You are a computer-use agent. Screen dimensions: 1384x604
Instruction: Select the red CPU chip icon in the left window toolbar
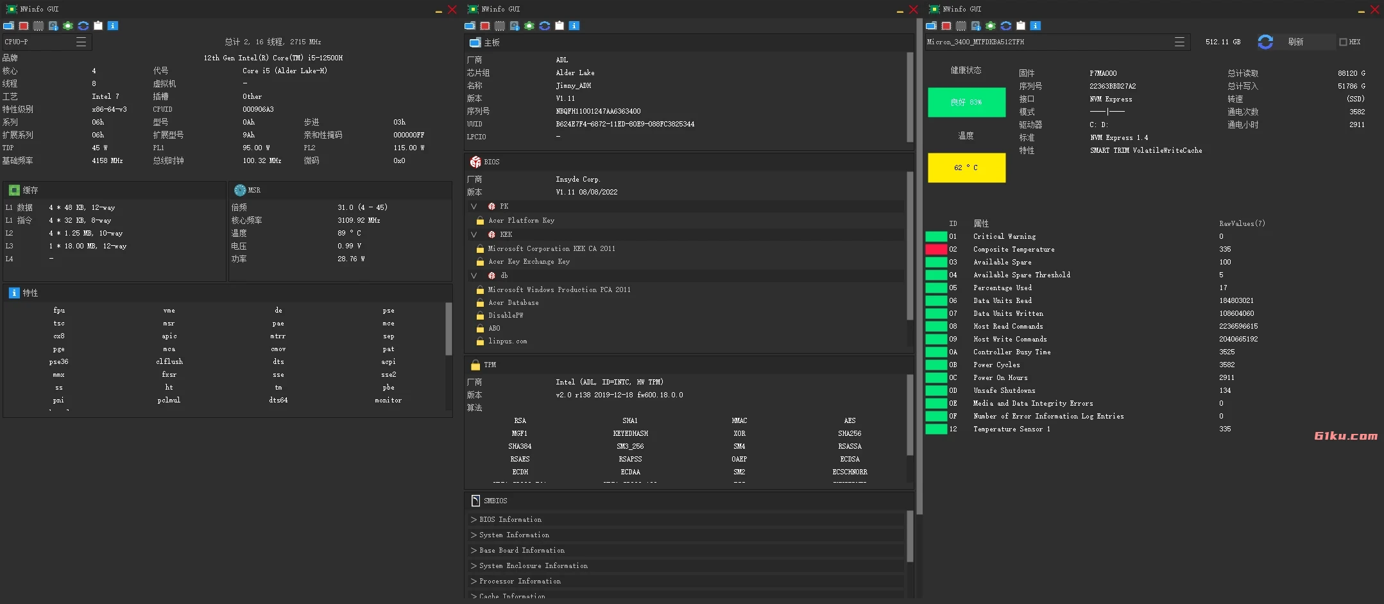click(x=24, y=26)
